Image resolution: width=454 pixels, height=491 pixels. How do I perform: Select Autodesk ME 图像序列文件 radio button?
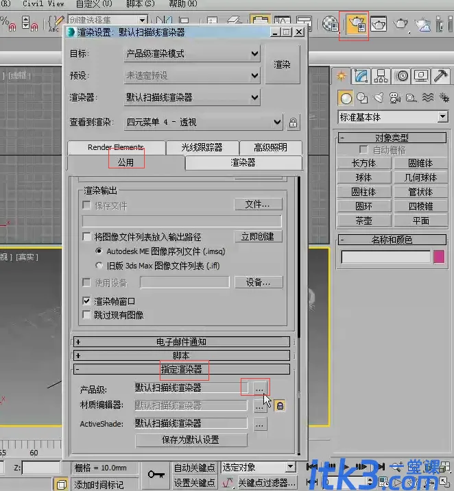point(99,251)
